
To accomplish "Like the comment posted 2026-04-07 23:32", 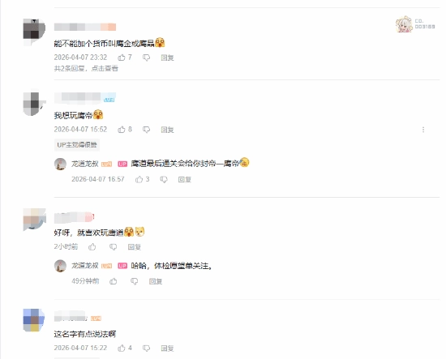I will [x=122, y=58].
